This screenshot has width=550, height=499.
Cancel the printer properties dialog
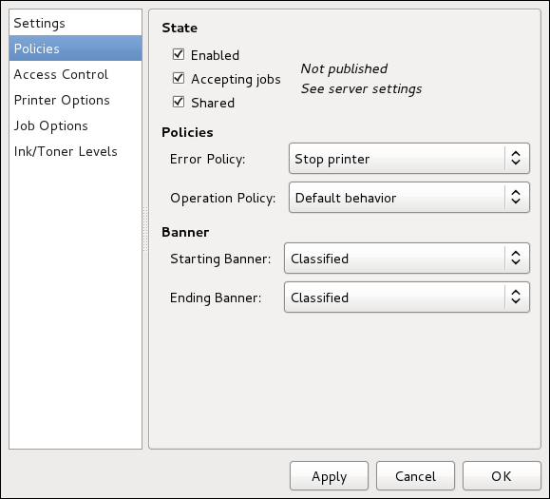point(415,476)
